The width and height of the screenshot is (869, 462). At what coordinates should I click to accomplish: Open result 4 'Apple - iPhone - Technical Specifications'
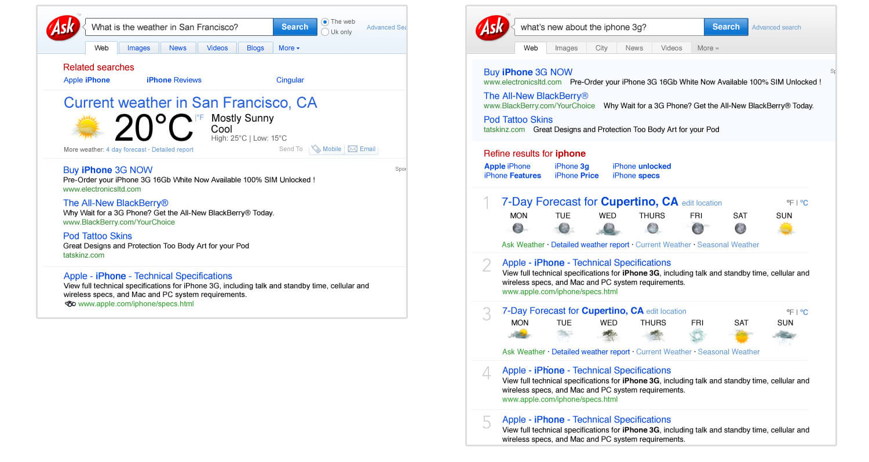tap(586, 370)
